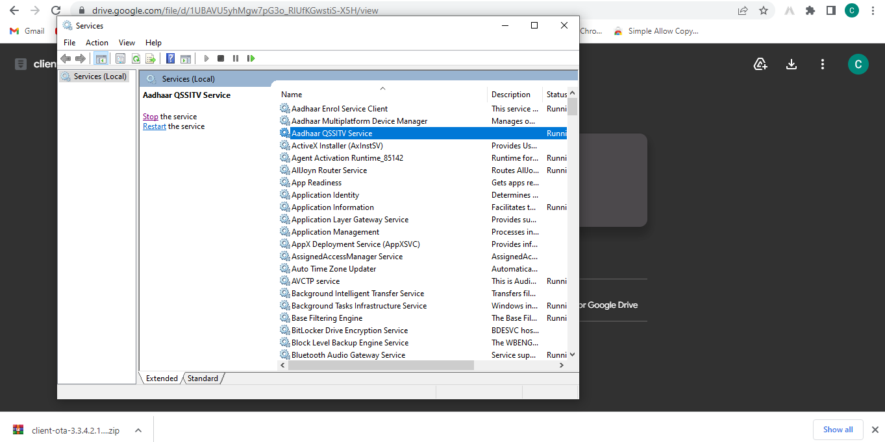Open the File menu in Services
Image resolution: width=885 pixels, height=442 pixels.
tap(69, 43)
